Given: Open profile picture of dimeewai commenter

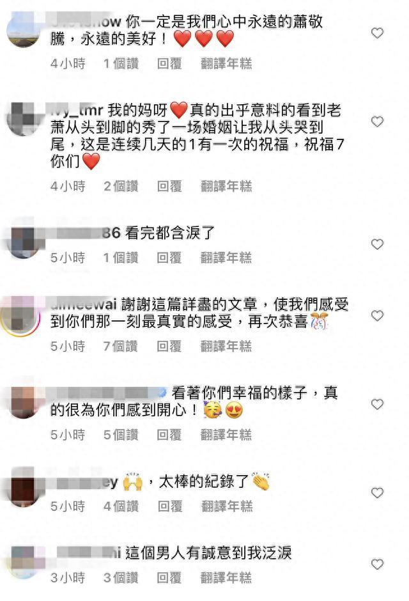Looking at the screenshot, I should pos(23,315).
